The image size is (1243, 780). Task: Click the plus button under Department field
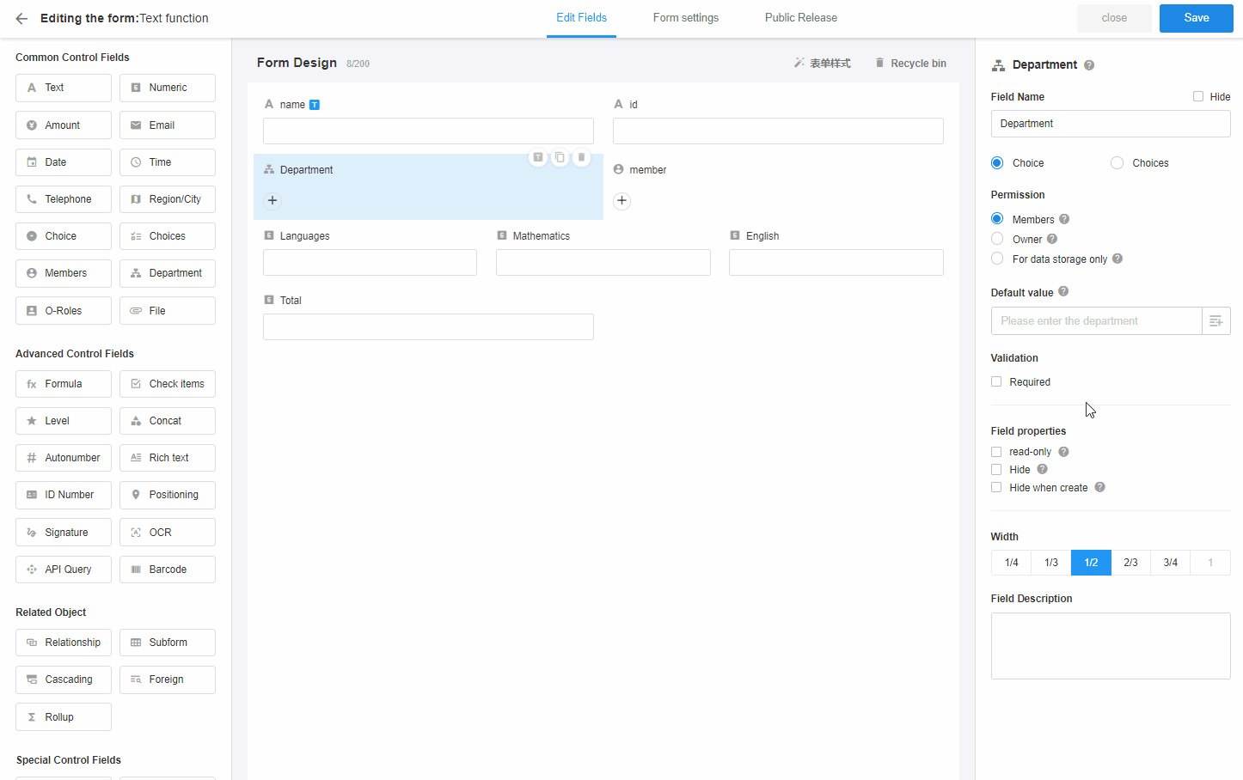(272, 201)
